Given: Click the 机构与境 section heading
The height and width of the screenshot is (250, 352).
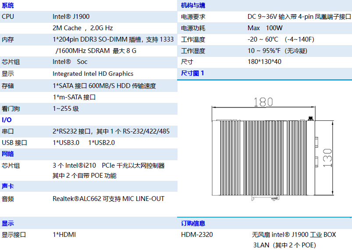Looking at the screenshot, I should tap(193, 5).
